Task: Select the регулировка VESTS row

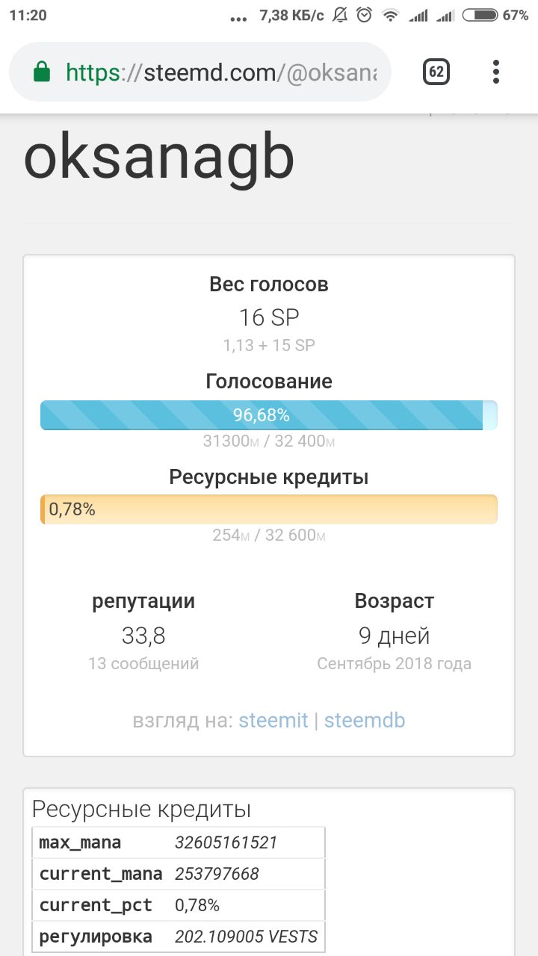Action: pos(179,937)
